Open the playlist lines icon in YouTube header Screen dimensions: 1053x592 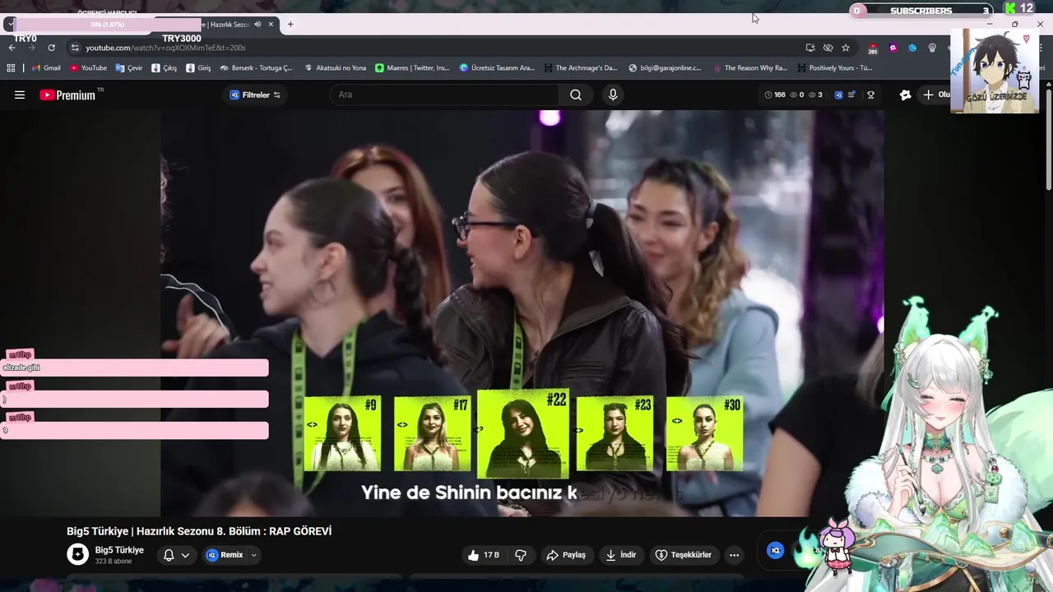point(852,95)
